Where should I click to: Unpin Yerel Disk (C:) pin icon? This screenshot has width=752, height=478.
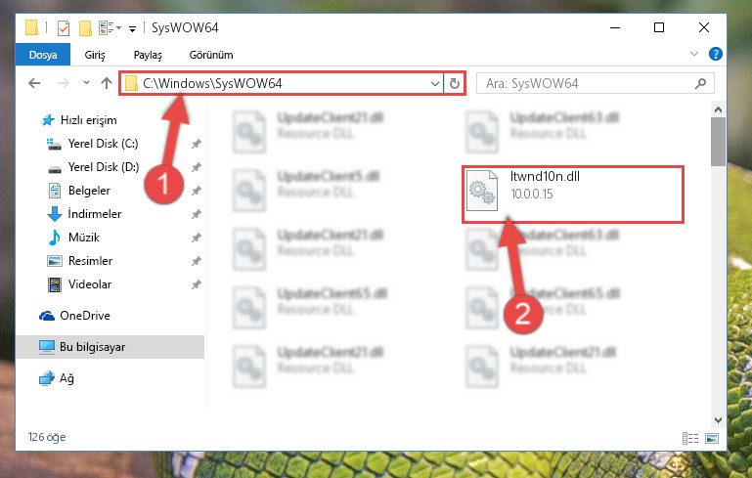point(197,144)
